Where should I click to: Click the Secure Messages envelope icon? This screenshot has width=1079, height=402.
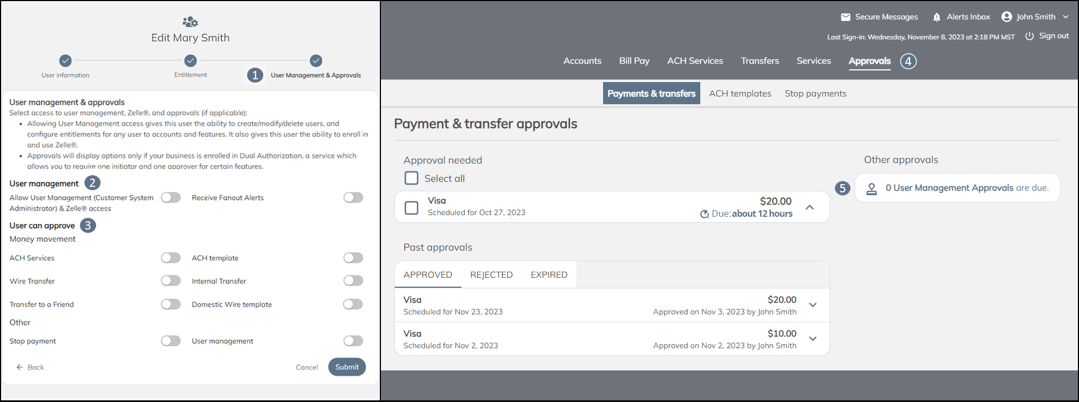[845, 17]
